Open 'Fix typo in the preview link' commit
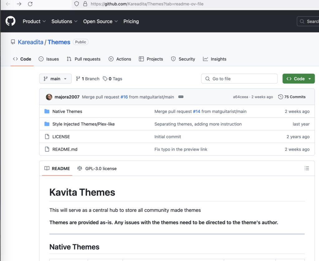Image resolution: width=319 pixels, height=261 pixels. coord(181,149)
